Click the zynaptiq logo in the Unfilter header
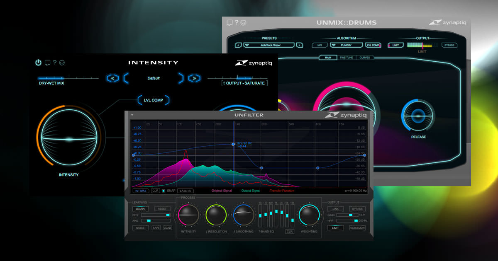The height and width of the screenshot is (261, 498). 346,115
